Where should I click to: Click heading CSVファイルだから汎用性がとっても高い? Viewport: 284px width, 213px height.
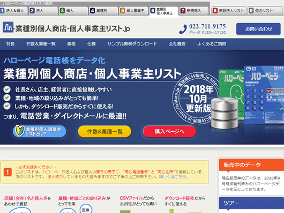[138, 201]
